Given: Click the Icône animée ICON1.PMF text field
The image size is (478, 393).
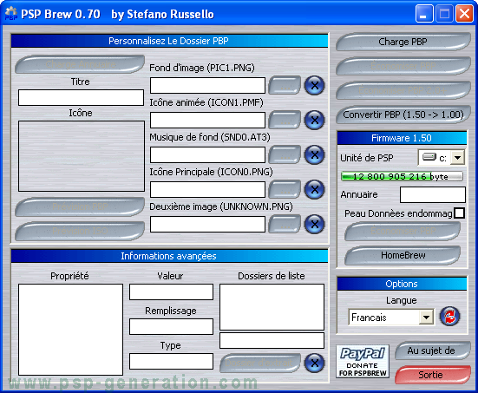Looking at the screenshot, I should tap(207, 120).
